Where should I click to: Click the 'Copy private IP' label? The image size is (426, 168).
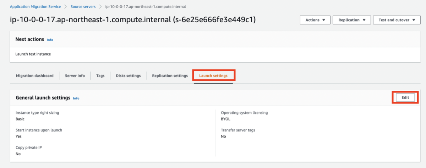(29, 147)
